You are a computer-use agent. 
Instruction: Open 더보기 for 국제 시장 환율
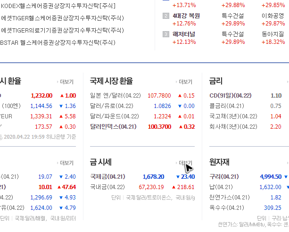(185, 82)
